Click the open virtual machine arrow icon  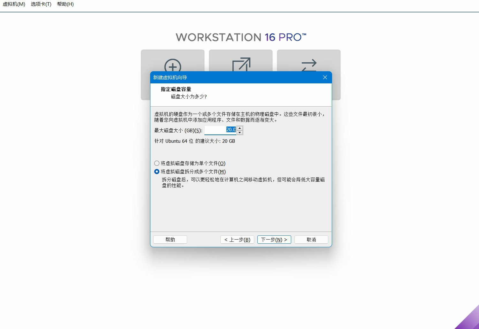pyautogui.click(x=241, y=65)
